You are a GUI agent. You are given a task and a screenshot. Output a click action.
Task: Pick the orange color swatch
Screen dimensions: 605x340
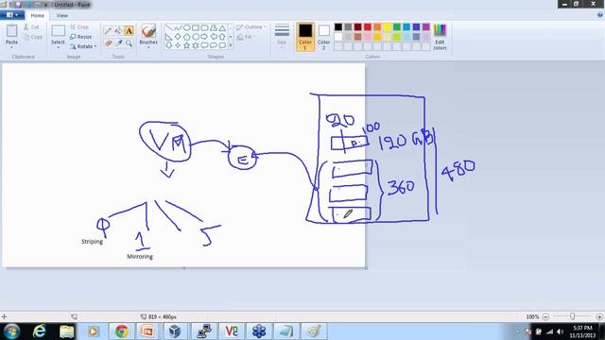point(377,27)
